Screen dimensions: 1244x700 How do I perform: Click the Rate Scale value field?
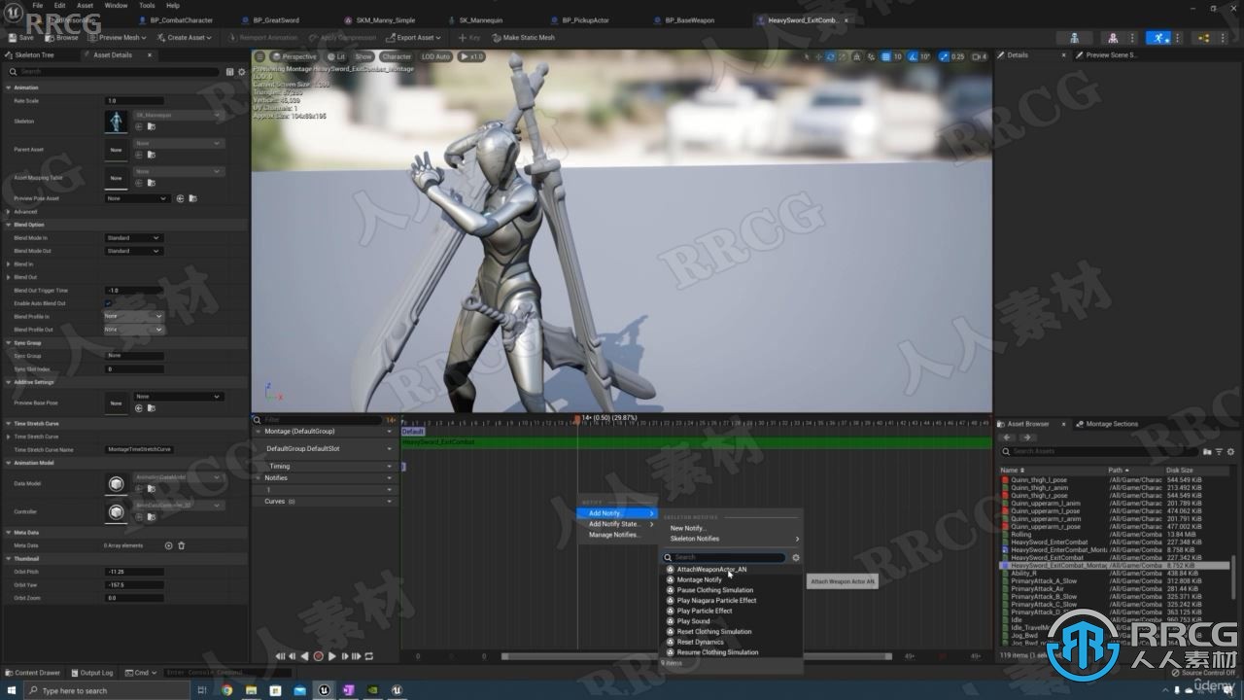pyautogui.click(x=133, y=101)
